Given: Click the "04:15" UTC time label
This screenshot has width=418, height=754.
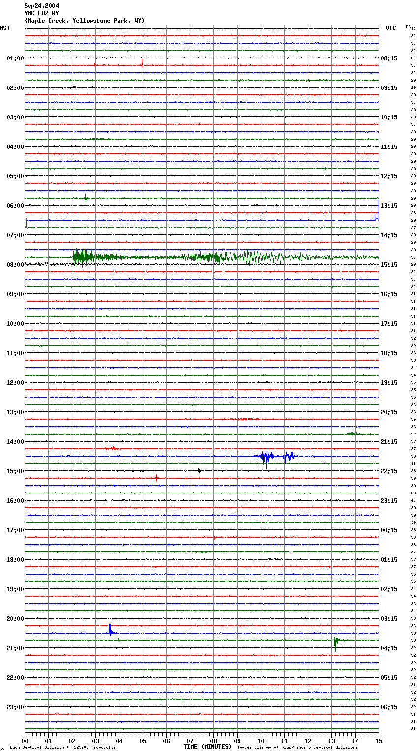Looking at the screenshot, I should (x=389, y=648).
